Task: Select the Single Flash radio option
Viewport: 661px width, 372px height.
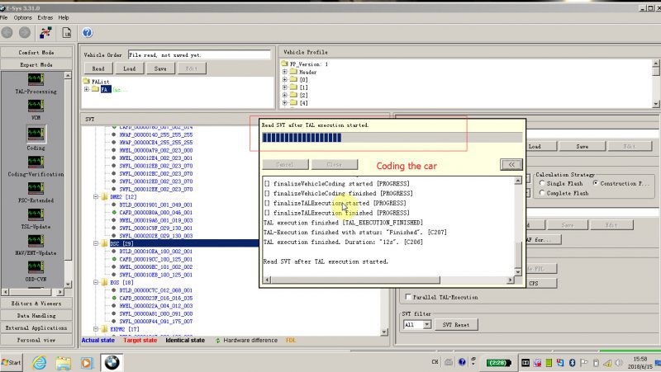Action: pyautogui.click(x=542, y=183)
